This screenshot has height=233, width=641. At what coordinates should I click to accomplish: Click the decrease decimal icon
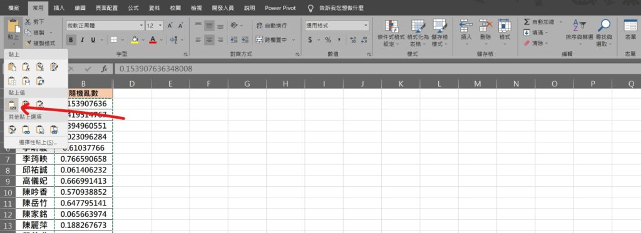coord(364,40)
